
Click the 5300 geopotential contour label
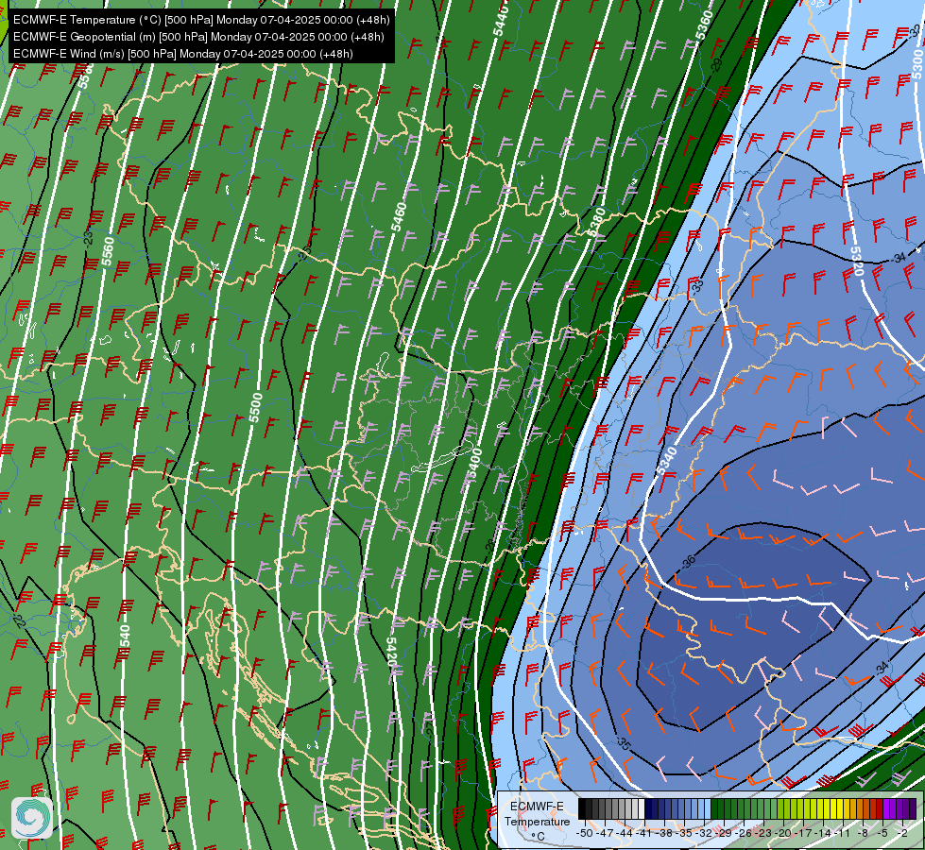tap(917, 63)
